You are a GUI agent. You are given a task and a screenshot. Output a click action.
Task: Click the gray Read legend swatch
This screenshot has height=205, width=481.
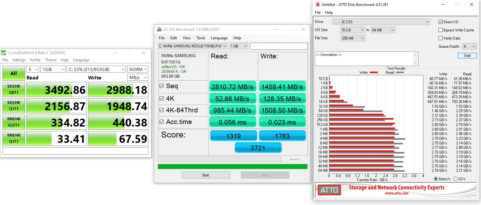pyautogui.click(x=400, y=73)
